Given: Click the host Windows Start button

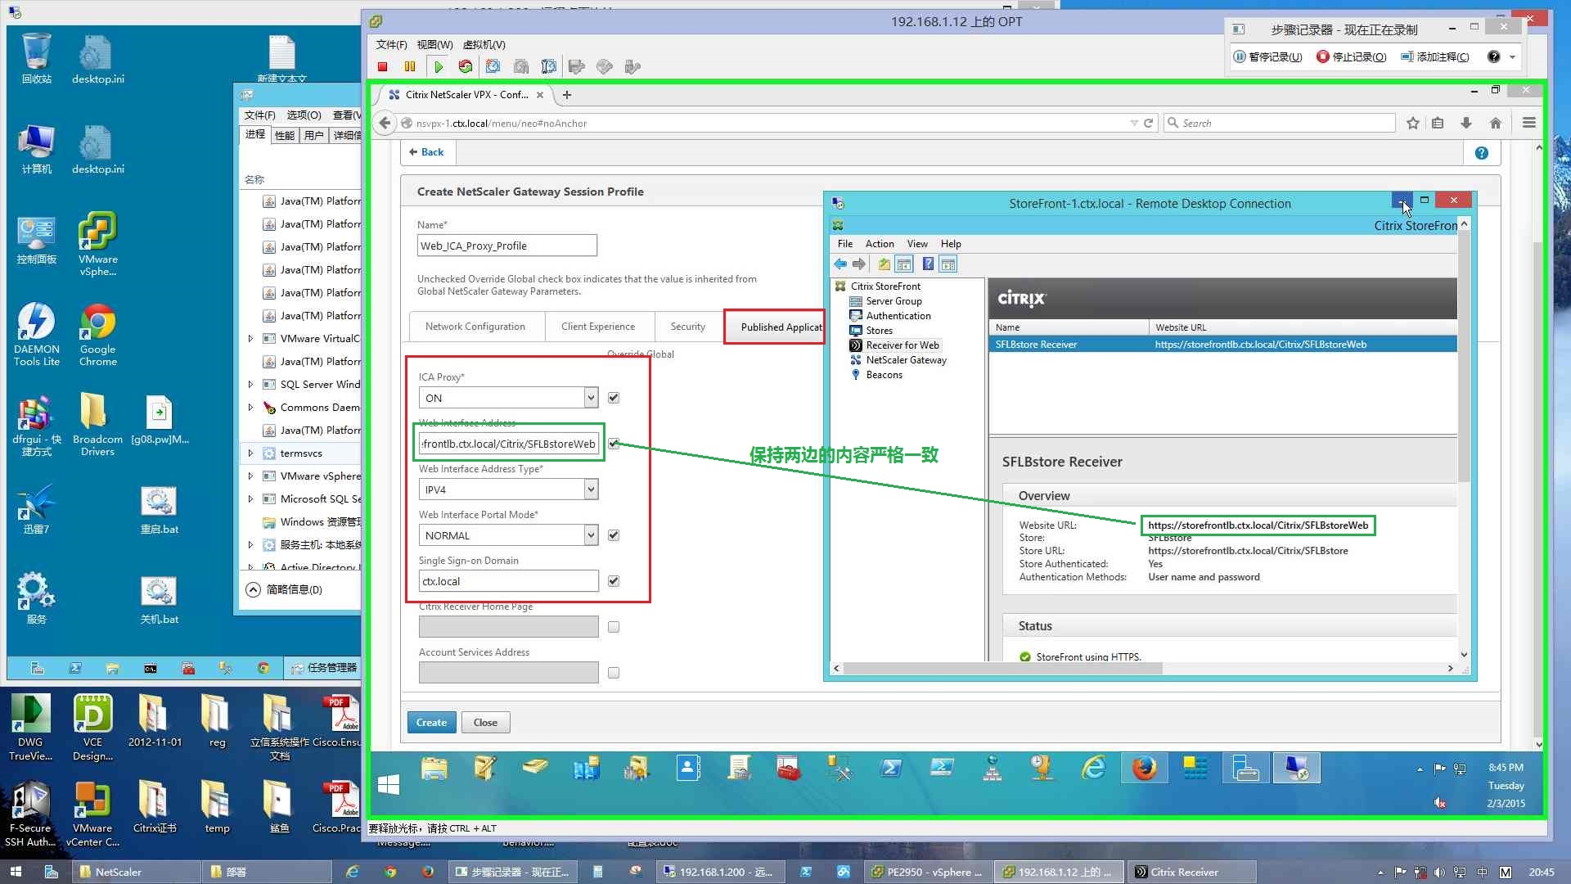Looking at the screenshot, I should click(16, 872).
